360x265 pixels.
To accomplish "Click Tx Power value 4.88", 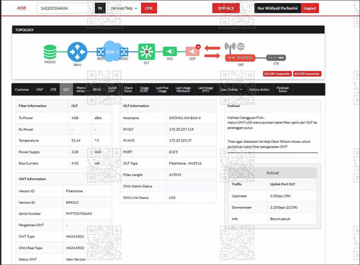I will coord(75,118).
